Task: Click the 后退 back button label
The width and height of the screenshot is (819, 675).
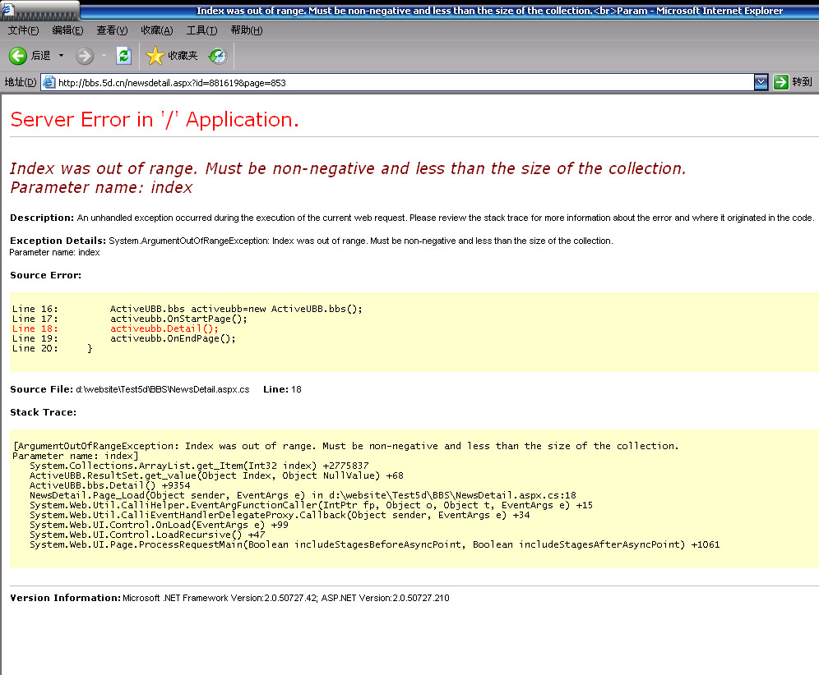Action: pyautogui.click(x=41, y=56)
